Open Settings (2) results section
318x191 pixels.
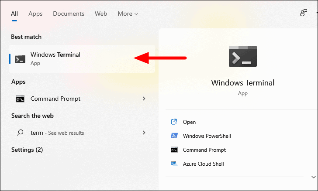click(x=27, y=150)
